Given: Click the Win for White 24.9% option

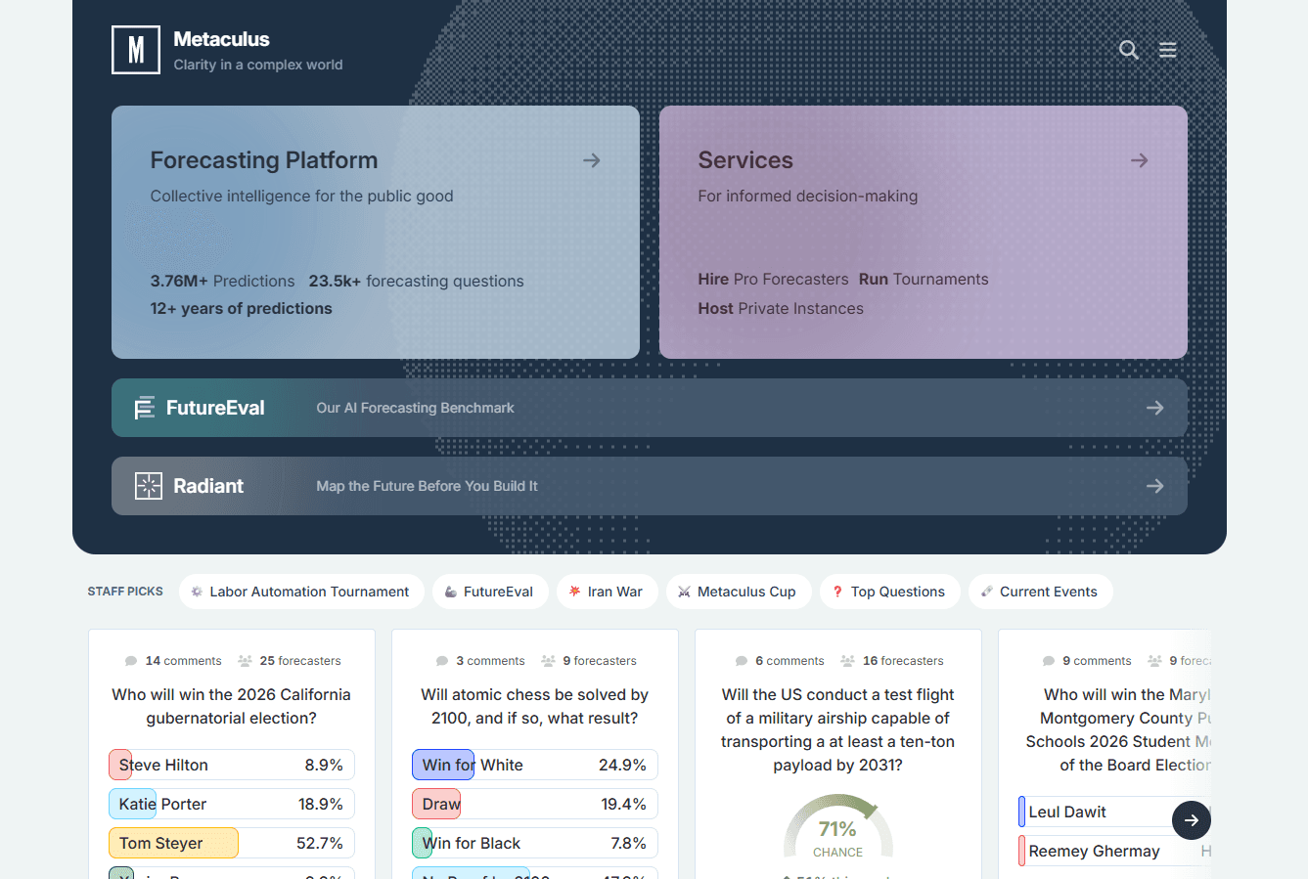Looking at the screenshot, I should pyautogui.click(x=535, y=765).
